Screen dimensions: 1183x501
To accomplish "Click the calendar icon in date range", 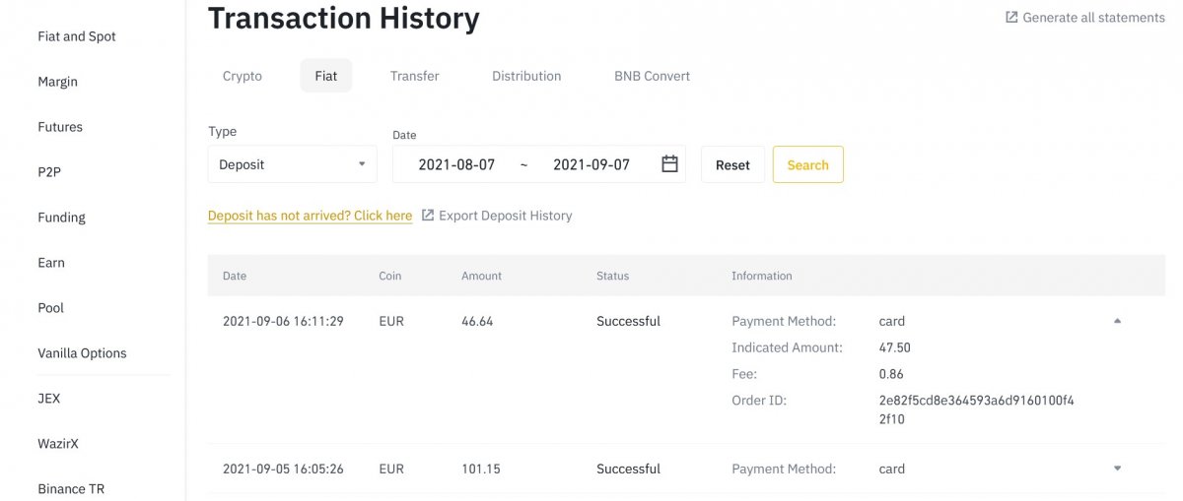I will click(669, 164).
